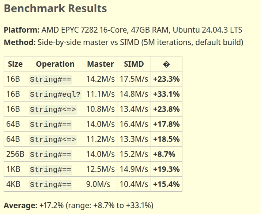Image resolution: width=261 pixels, height=214 pixels.
Task: Click the SIMD column header
Action: click(x=134, y=64)
